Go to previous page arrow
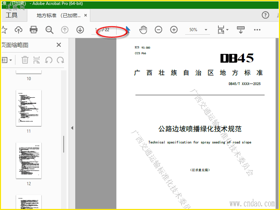The height and width of the screenshot is (210, 280). [x=65, y=30]
